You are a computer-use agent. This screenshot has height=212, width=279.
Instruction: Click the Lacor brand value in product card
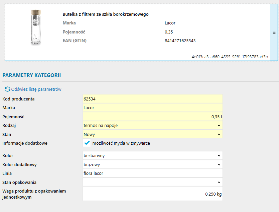pyautogui.click(x=170, y=23)
